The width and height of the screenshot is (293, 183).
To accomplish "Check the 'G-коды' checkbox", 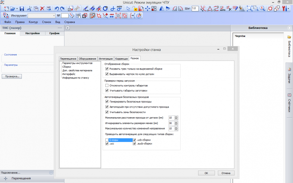I will tap(107, 140).
